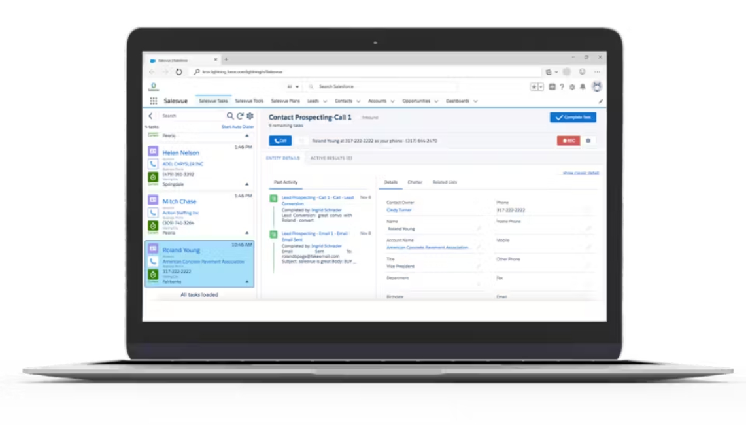The image size is (746, 425).
Task: Click the Start Auto Dialer link
Action: 237,127
